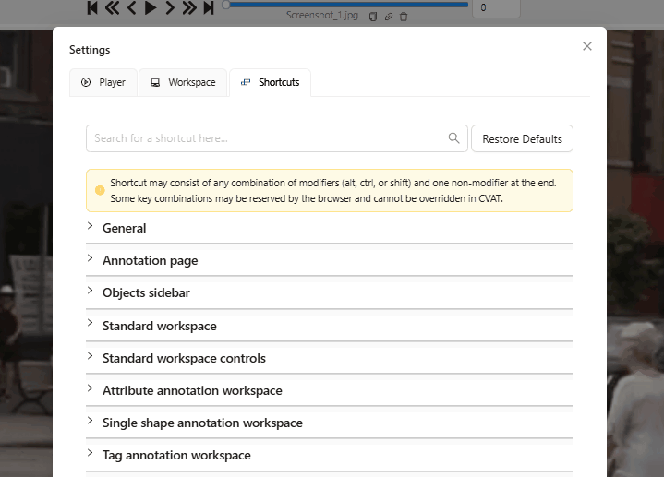This screenshot has width=664, height=477.
Task: Expand Attribute annotation workspace section
Action: coord(330,390)
